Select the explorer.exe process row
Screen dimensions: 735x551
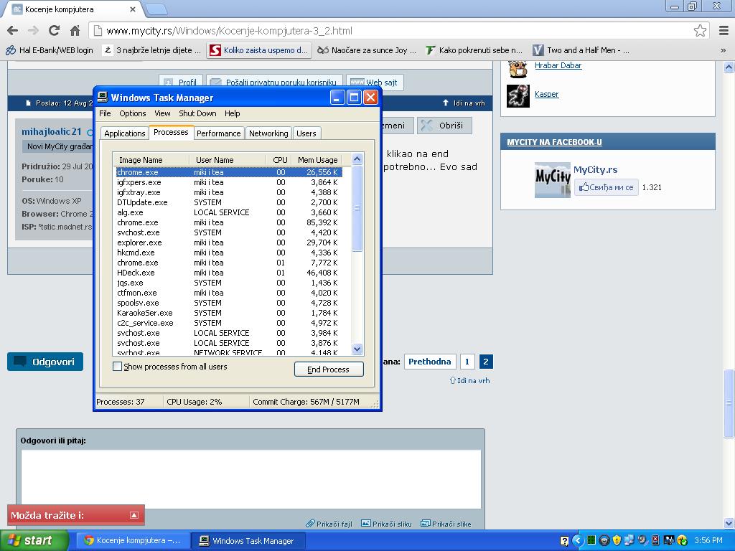click(x=229, y=242)
